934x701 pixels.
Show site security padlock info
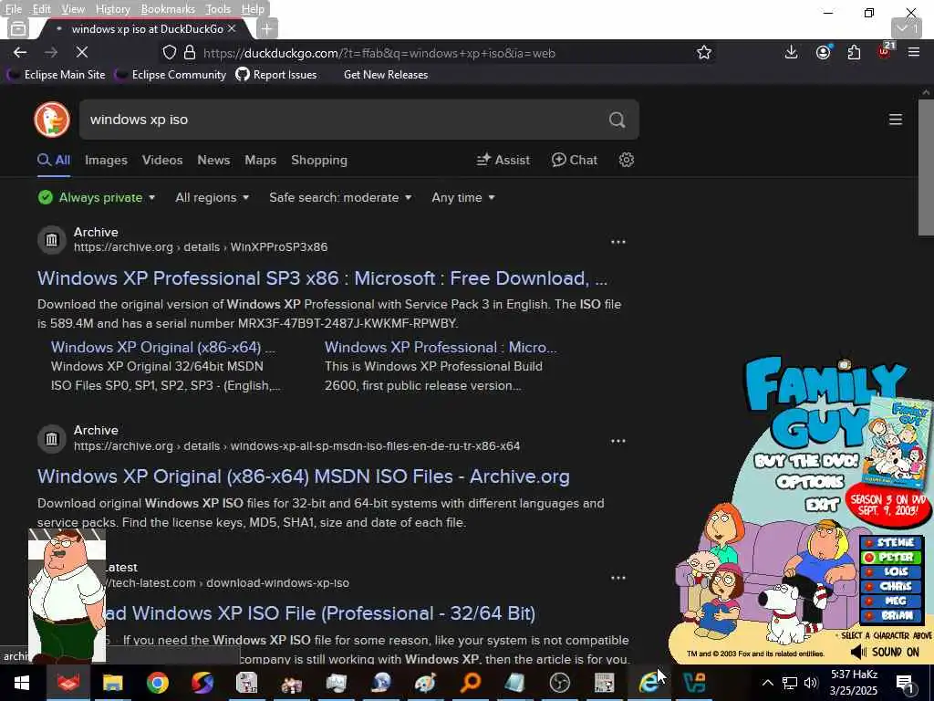tap(190, 52)
